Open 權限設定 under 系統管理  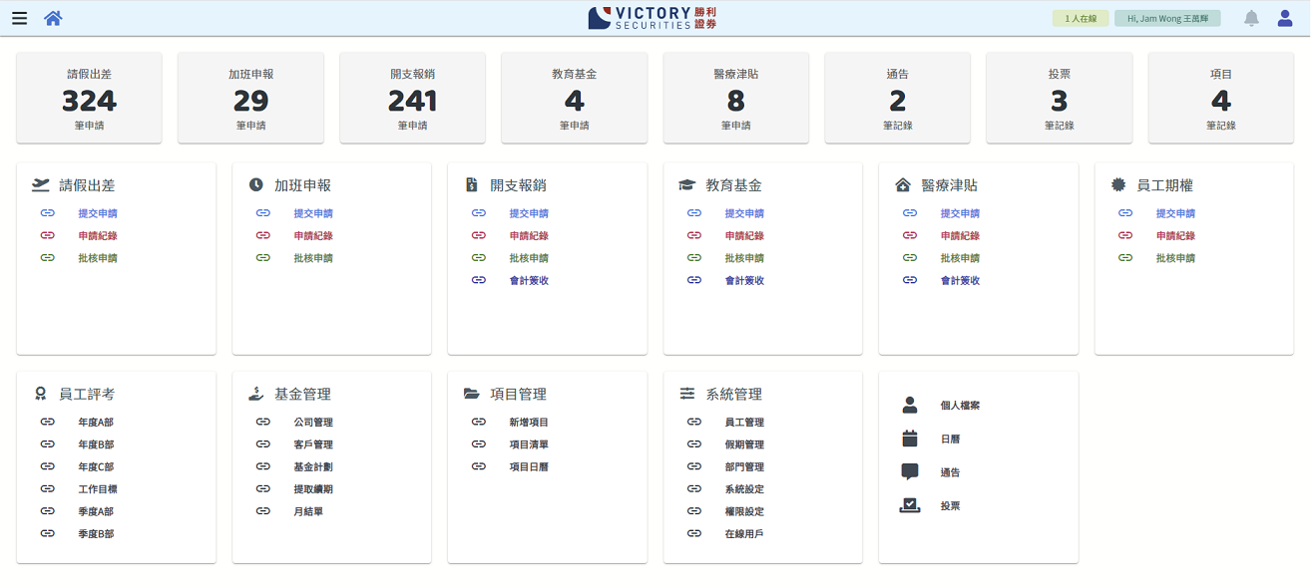point(744,511)
